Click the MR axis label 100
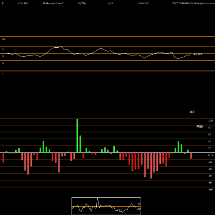Viewport: 215px width, 215px height. coord(210,121)
